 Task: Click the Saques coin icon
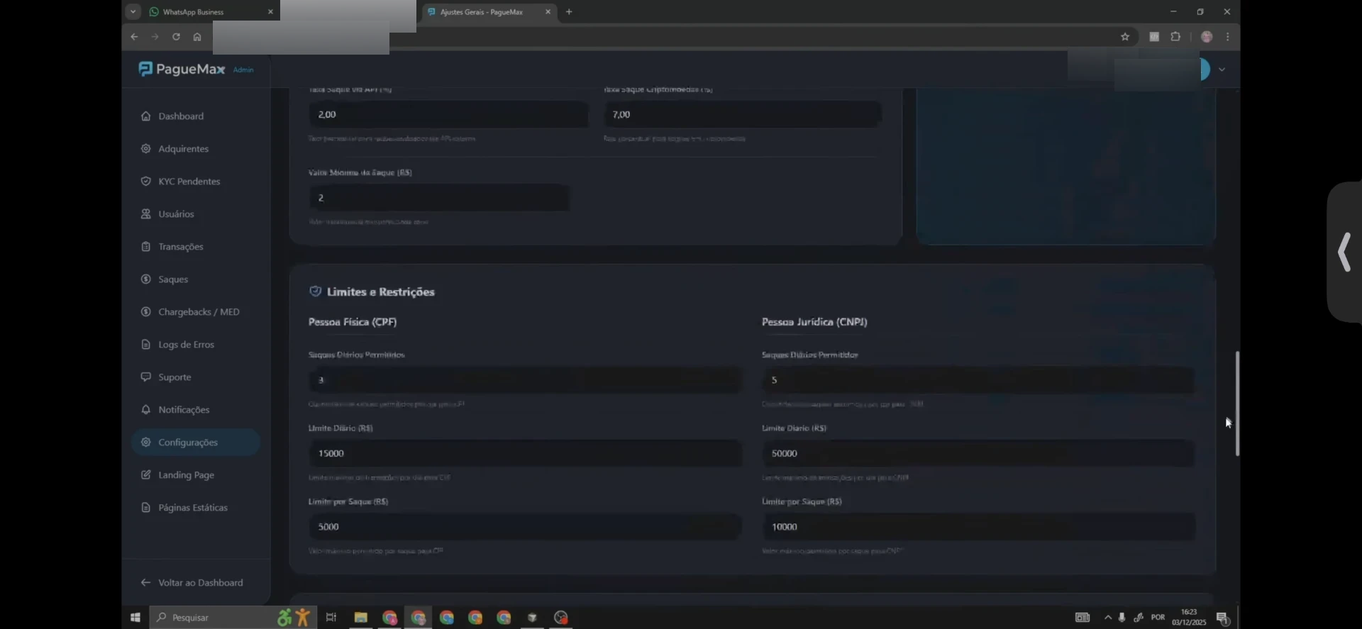point(145,279)
